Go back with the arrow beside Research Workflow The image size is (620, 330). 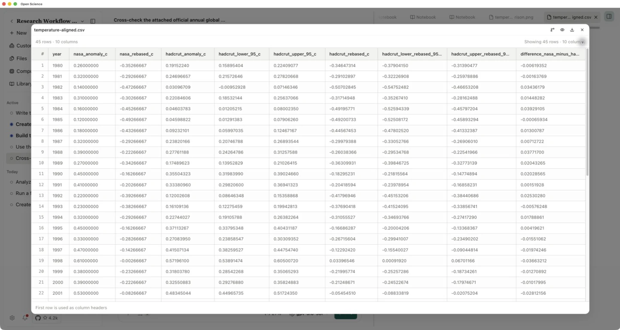pyautogui.click(x=12, y=21)
